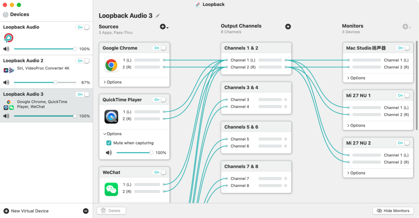Open the dropdown arrow beside Monitors plus
The width and height of the screenshot is (419, 218).
pyautogui.click(x=410, y=28)
